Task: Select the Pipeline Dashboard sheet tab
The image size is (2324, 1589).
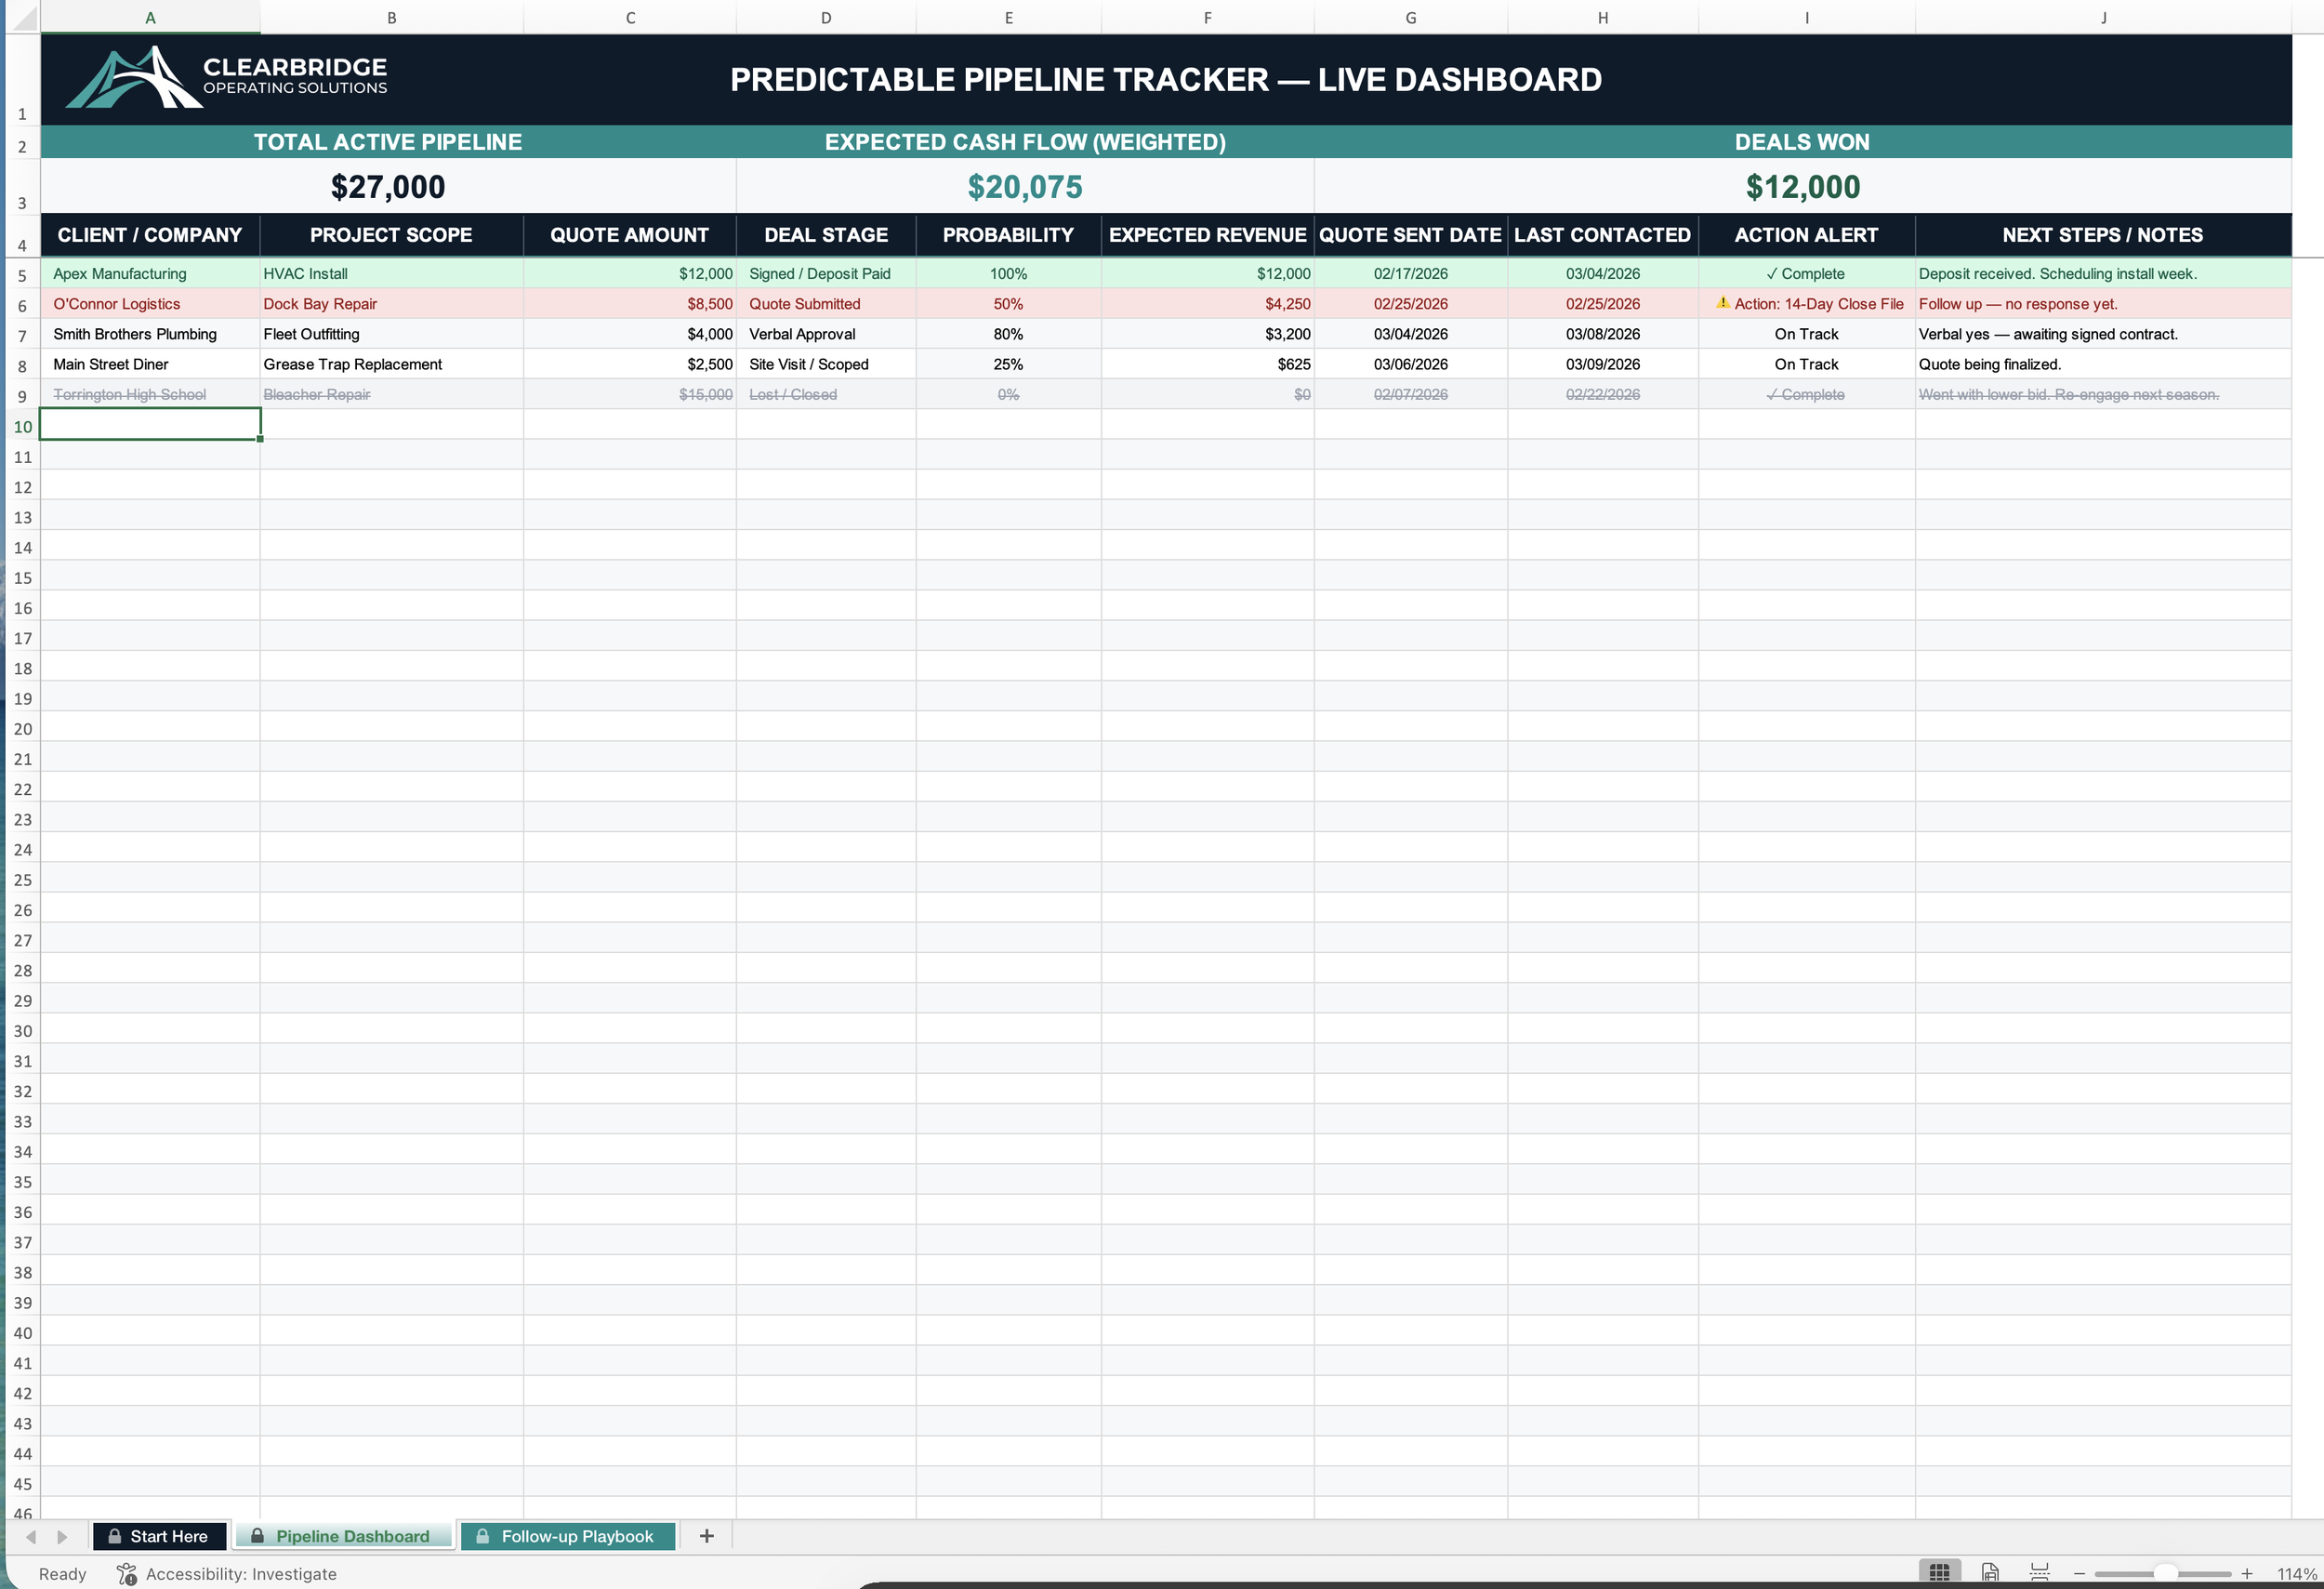Action: [353, 1536]
